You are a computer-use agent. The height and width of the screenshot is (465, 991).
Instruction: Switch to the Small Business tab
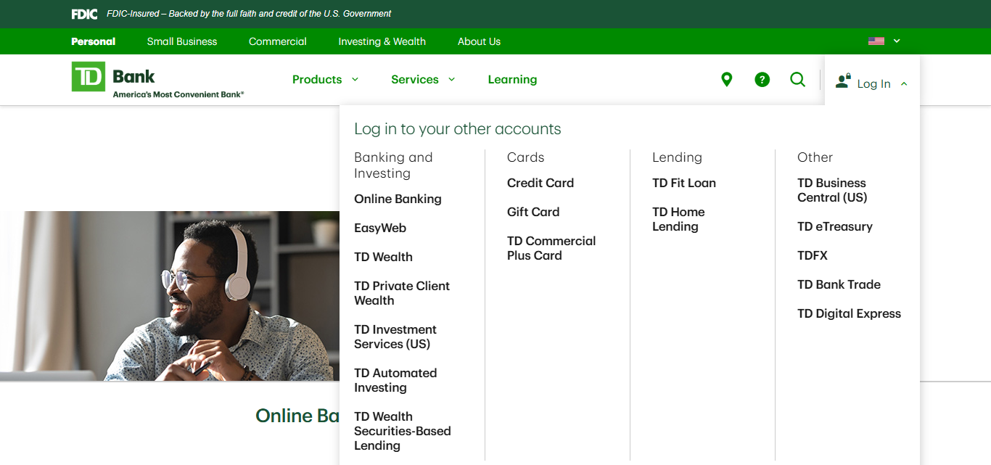point(182,41)
